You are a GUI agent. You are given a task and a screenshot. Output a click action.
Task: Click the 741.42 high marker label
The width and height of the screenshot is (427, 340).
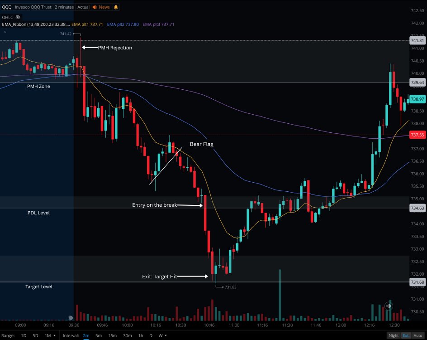point(66,34)
